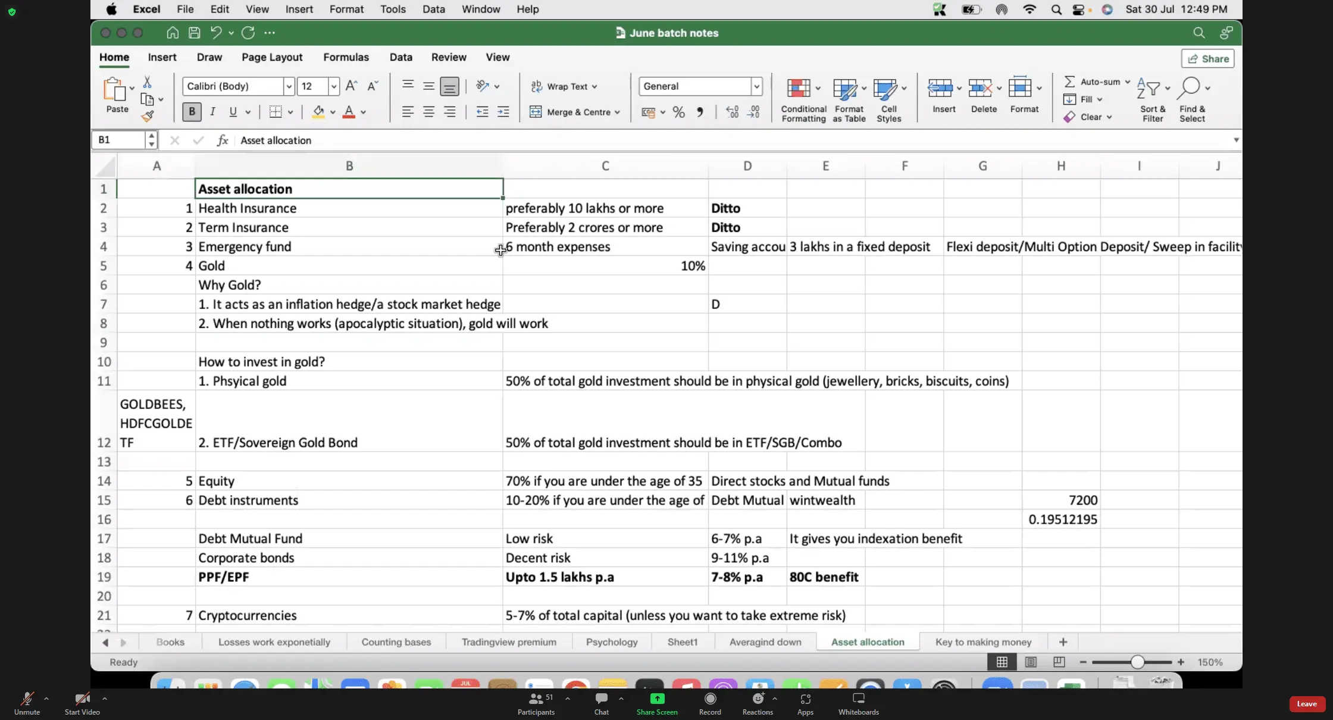This screenshot has width=1333, height=720.
Task: Click the Format Painter brush icon
Action: click(148, 116)
